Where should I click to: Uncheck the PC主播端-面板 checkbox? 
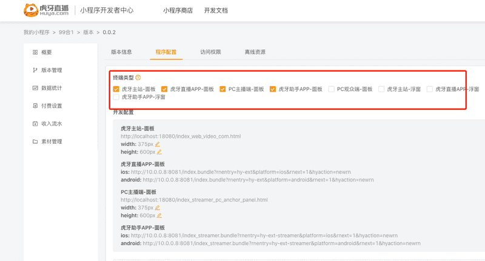(x=222, y=89)
